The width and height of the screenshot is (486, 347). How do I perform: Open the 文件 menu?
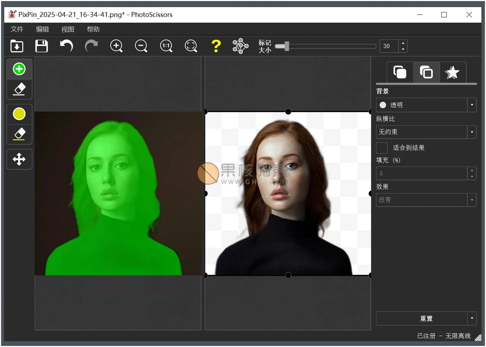click(x=17, y=29)
